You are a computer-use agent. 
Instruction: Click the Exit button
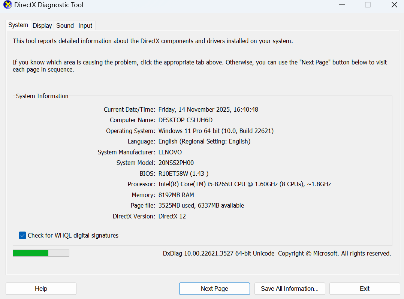coord(364,289)
